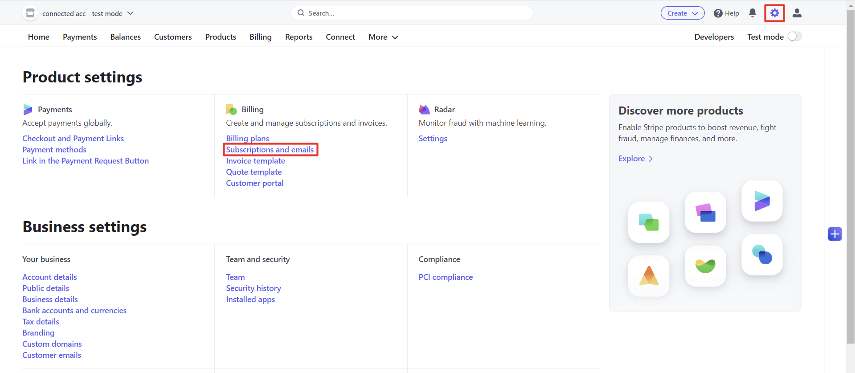The height and width of the screenshot is (373, 855).
Task: Click the account store icon
Action: pyautogui.click(x=30, y=13)
